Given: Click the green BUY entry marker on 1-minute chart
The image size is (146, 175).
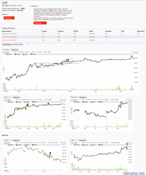Looking at the screenshot, I should (62, 64).
